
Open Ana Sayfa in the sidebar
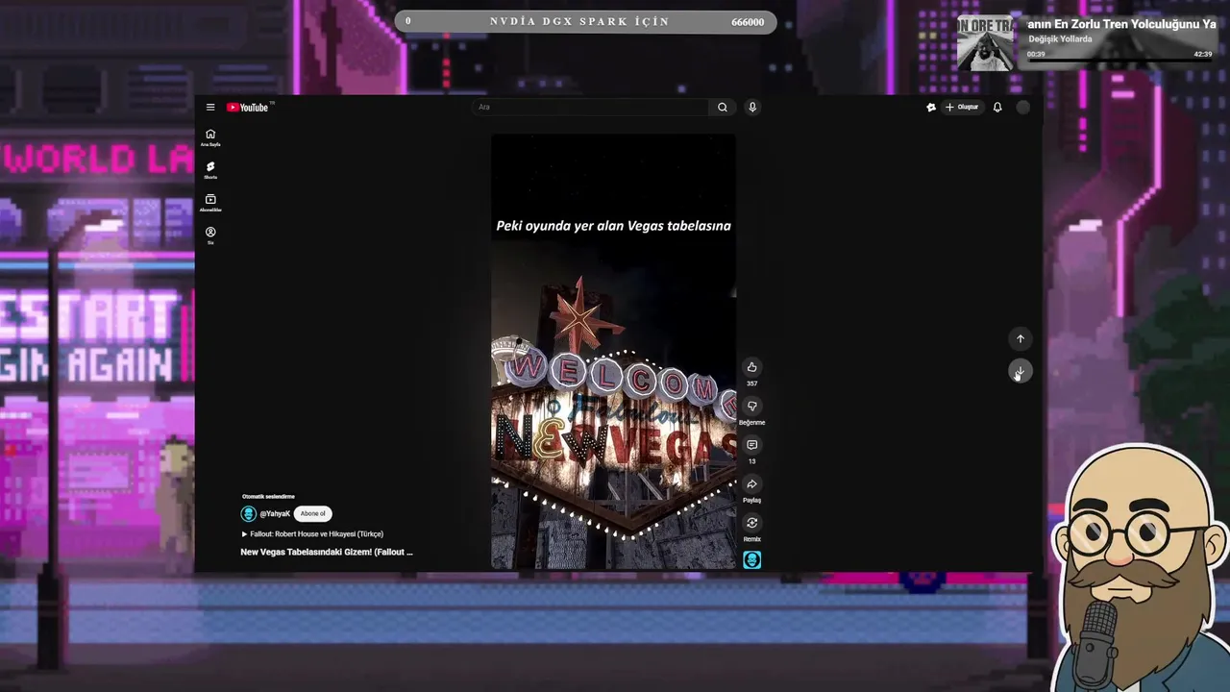[210, 137]
